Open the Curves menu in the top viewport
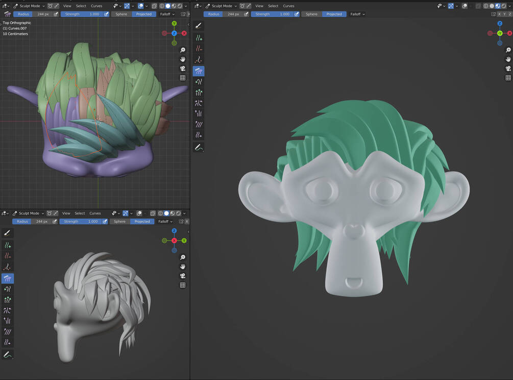This screenshot has height=380, width=513. [96, 6]
